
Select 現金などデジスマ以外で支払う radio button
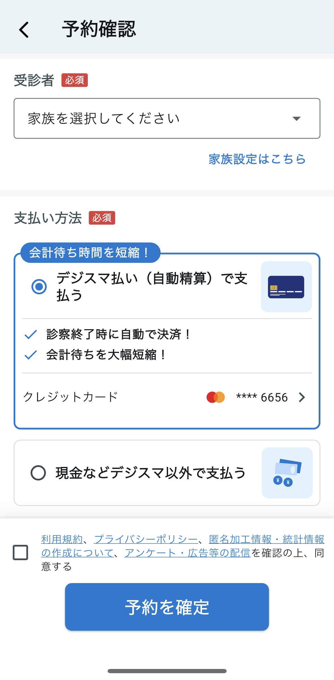(38, 473)
